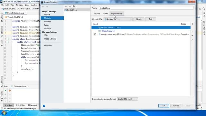Add a new module with the plus icon
Screen dimensions: 206x116
pyautogui.click(x=66, y=6)
